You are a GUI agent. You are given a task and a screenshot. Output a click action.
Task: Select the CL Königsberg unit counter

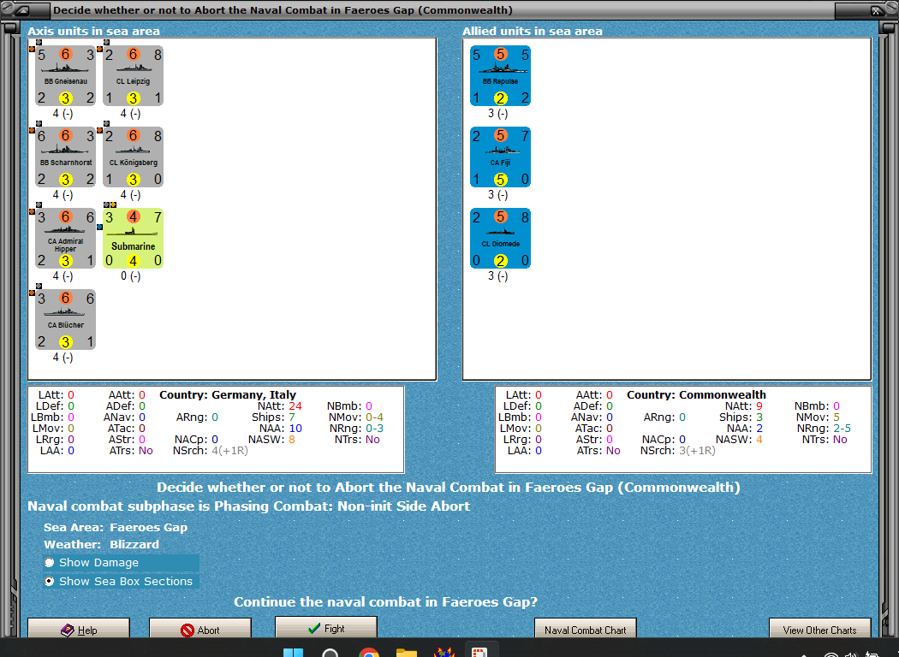pos(133,157)
